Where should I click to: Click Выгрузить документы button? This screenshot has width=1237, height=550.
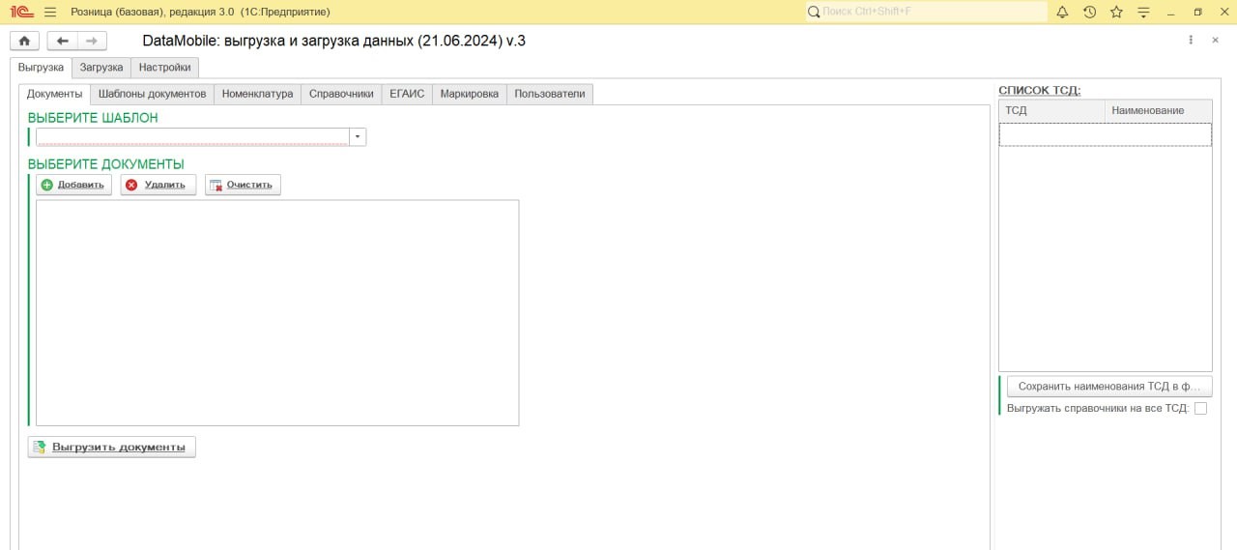coord(112,447)
